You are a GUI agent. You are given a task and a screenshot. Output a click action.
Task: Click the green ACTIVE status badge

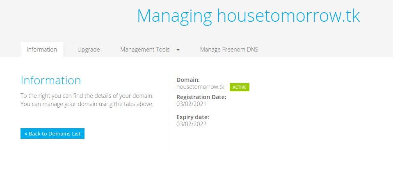pyautogui.click(x=239, y=87)
